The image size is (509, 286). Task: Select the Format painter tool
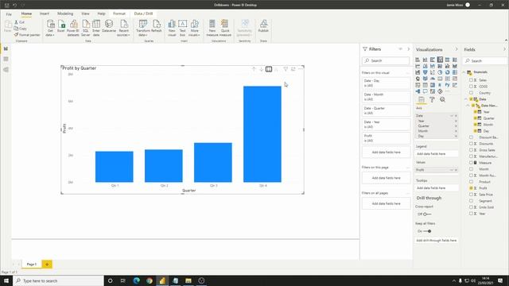(x=27, y=35)
